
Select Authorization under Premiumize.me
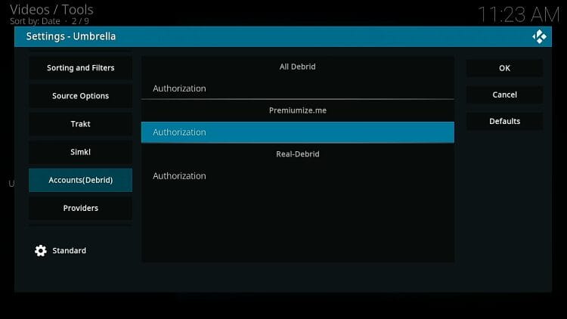tap(298, 132)
